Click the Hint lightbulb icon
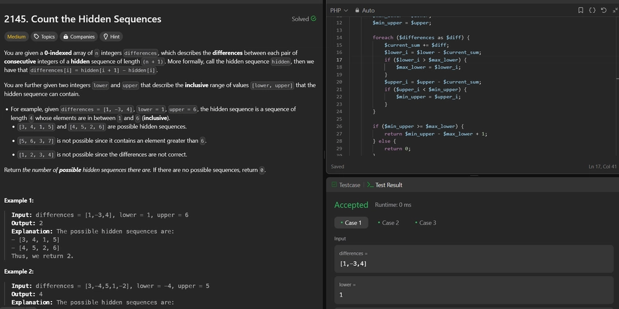 pos(105,36)
